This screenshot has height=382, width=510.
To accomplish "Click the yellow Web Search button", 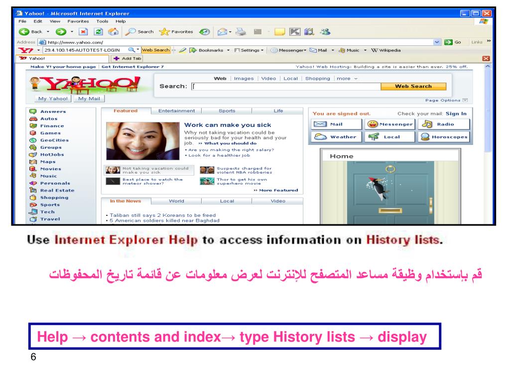I will (413, 87).
